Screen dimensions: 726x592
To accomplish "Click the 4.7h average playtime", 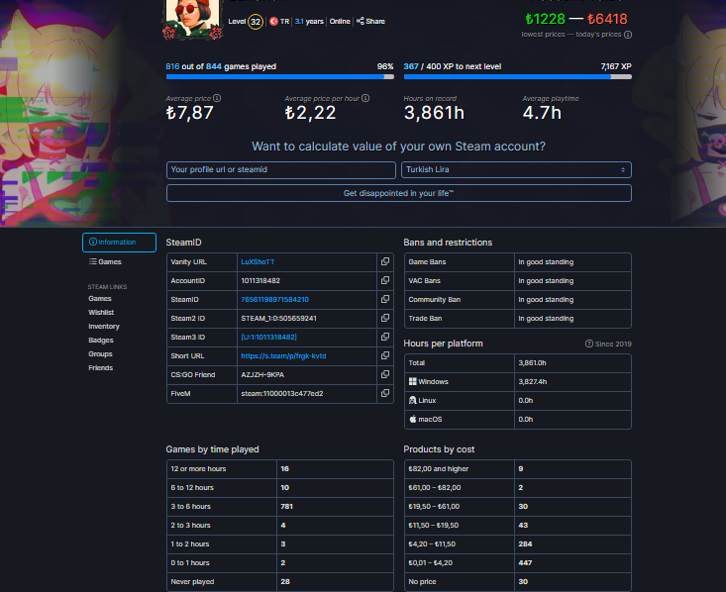I will tap(542, 113).
